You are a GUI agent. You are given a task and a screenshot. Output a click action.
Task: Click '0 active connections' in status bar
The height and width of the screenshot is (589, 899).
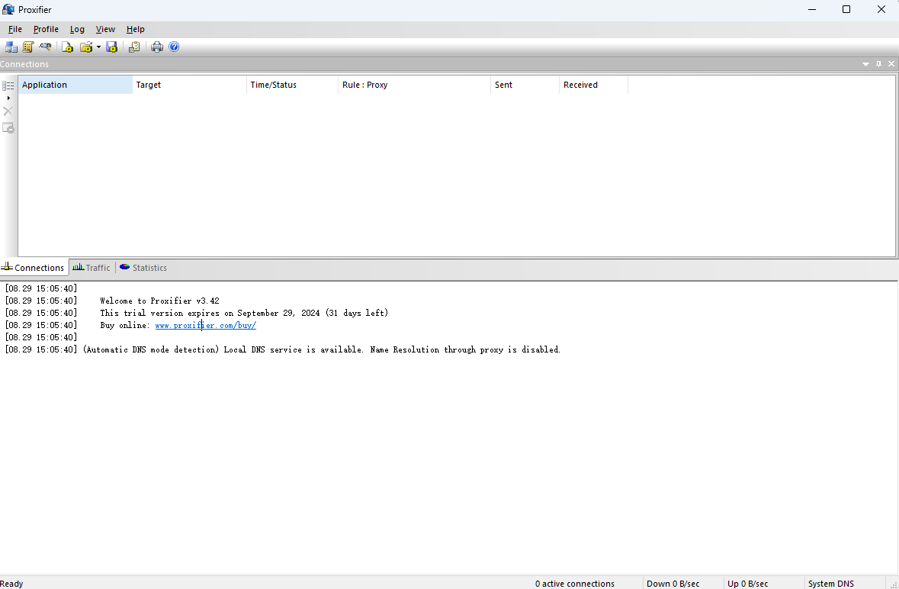click(x=574, y=584)
